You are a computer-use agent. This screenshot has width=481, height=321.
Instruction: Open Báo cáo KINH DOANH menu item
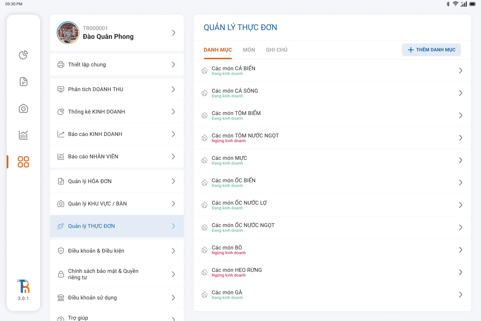tap(117, 134)
